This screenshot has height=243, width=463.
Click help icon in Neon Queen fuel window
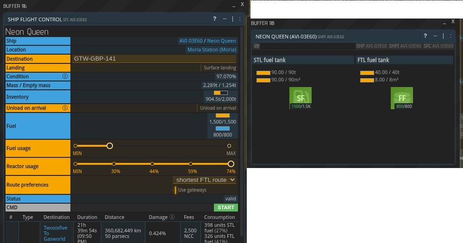click(x=425, y=36)
